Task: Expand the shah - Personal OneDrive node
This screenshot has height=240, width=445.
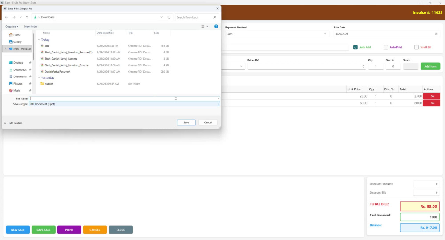Action: 5,49
